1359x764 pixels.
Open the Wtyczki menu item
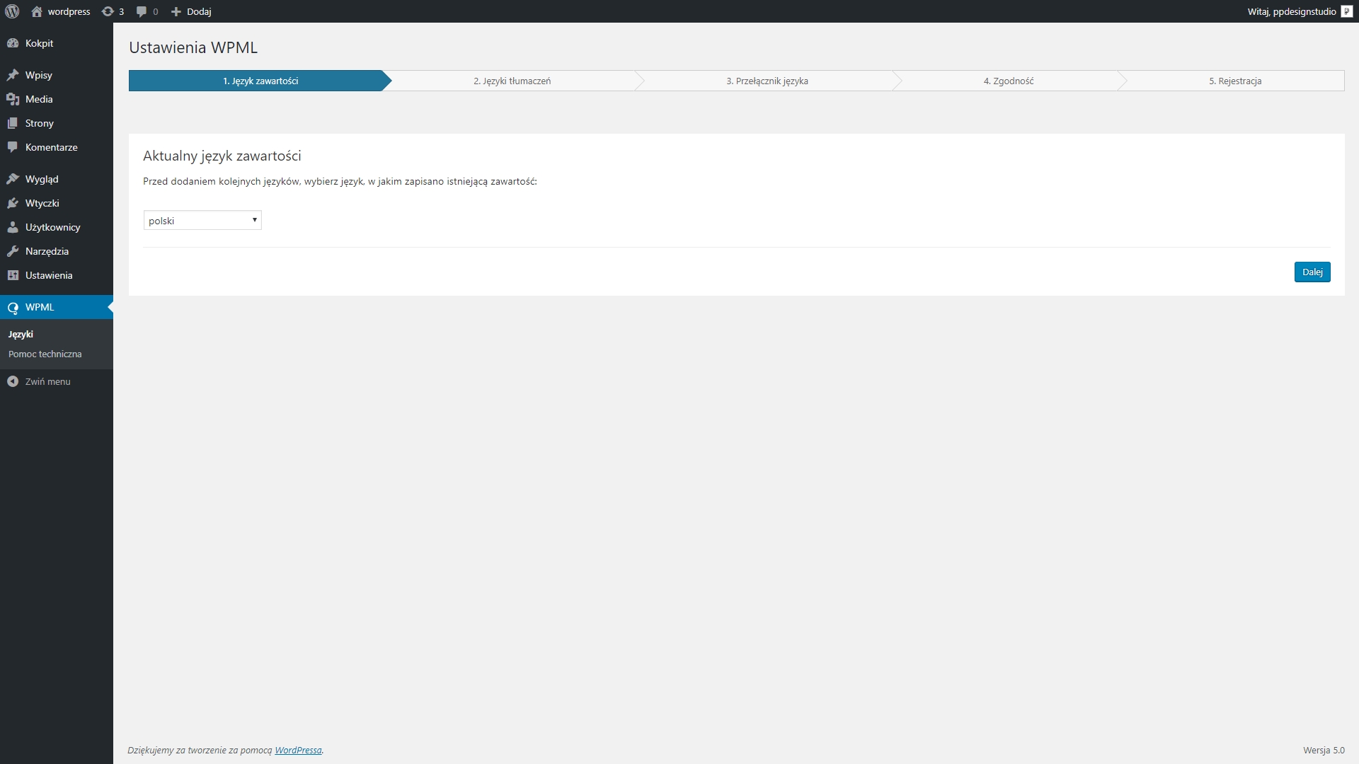57,203
